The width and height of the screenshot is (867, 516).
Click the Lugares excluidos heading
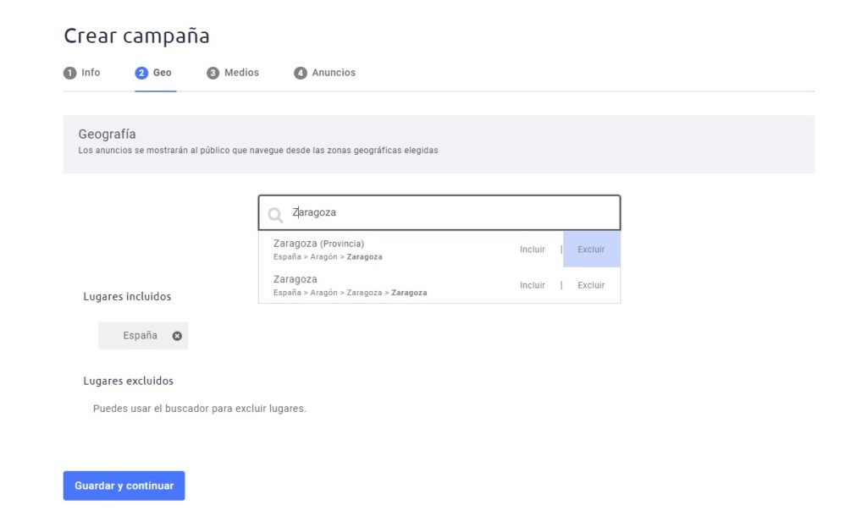pyautogui.click(x=128, y=381)
